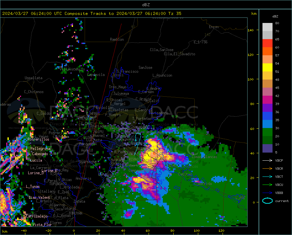
Task: Click the 'Cabecedo' map label
Action: pyautogui.click(x=40, y=154)
